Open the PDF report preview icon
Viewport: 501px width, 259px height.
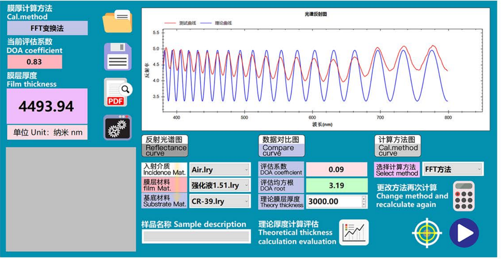pyautogui.click(x=118, y=92)
